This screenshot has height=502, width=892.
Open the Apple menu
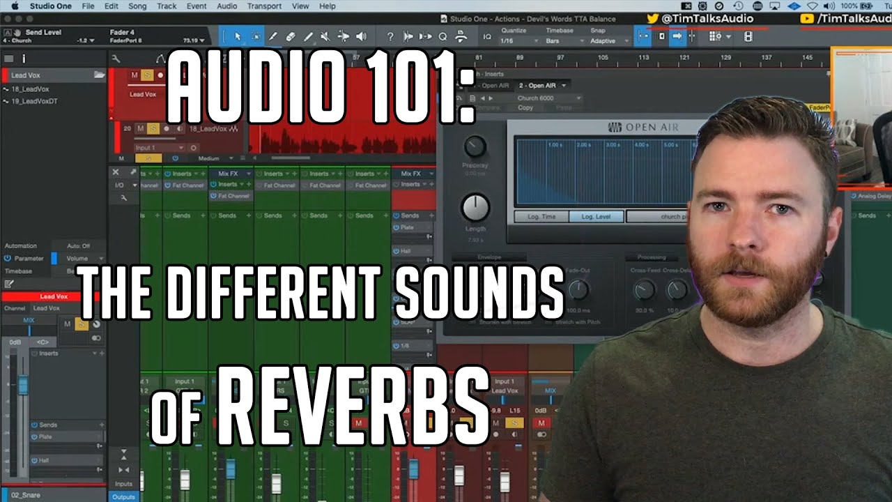[x=13, y=6]
